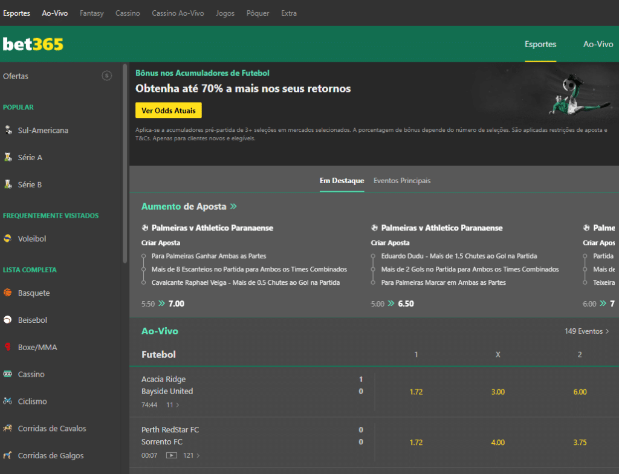Open the Ao-Vivo section heading

point(160,331)
